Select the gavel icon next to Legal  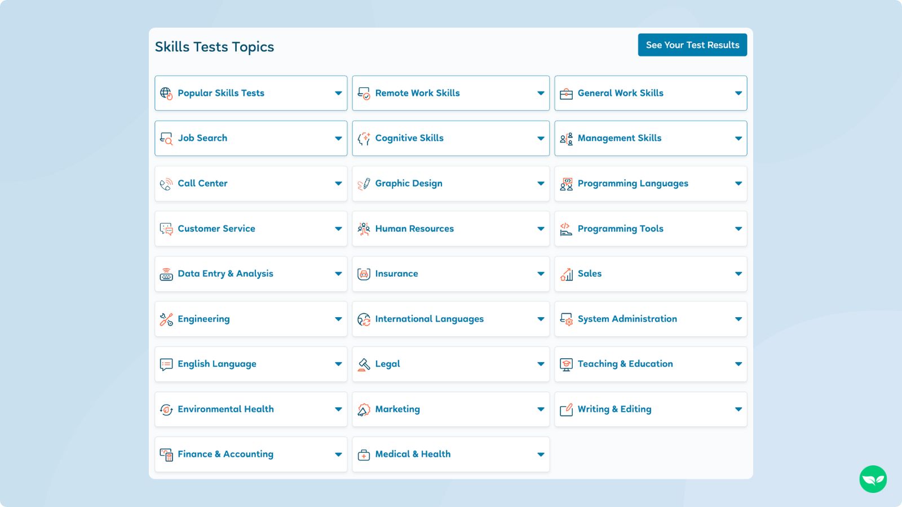[364, 363]
